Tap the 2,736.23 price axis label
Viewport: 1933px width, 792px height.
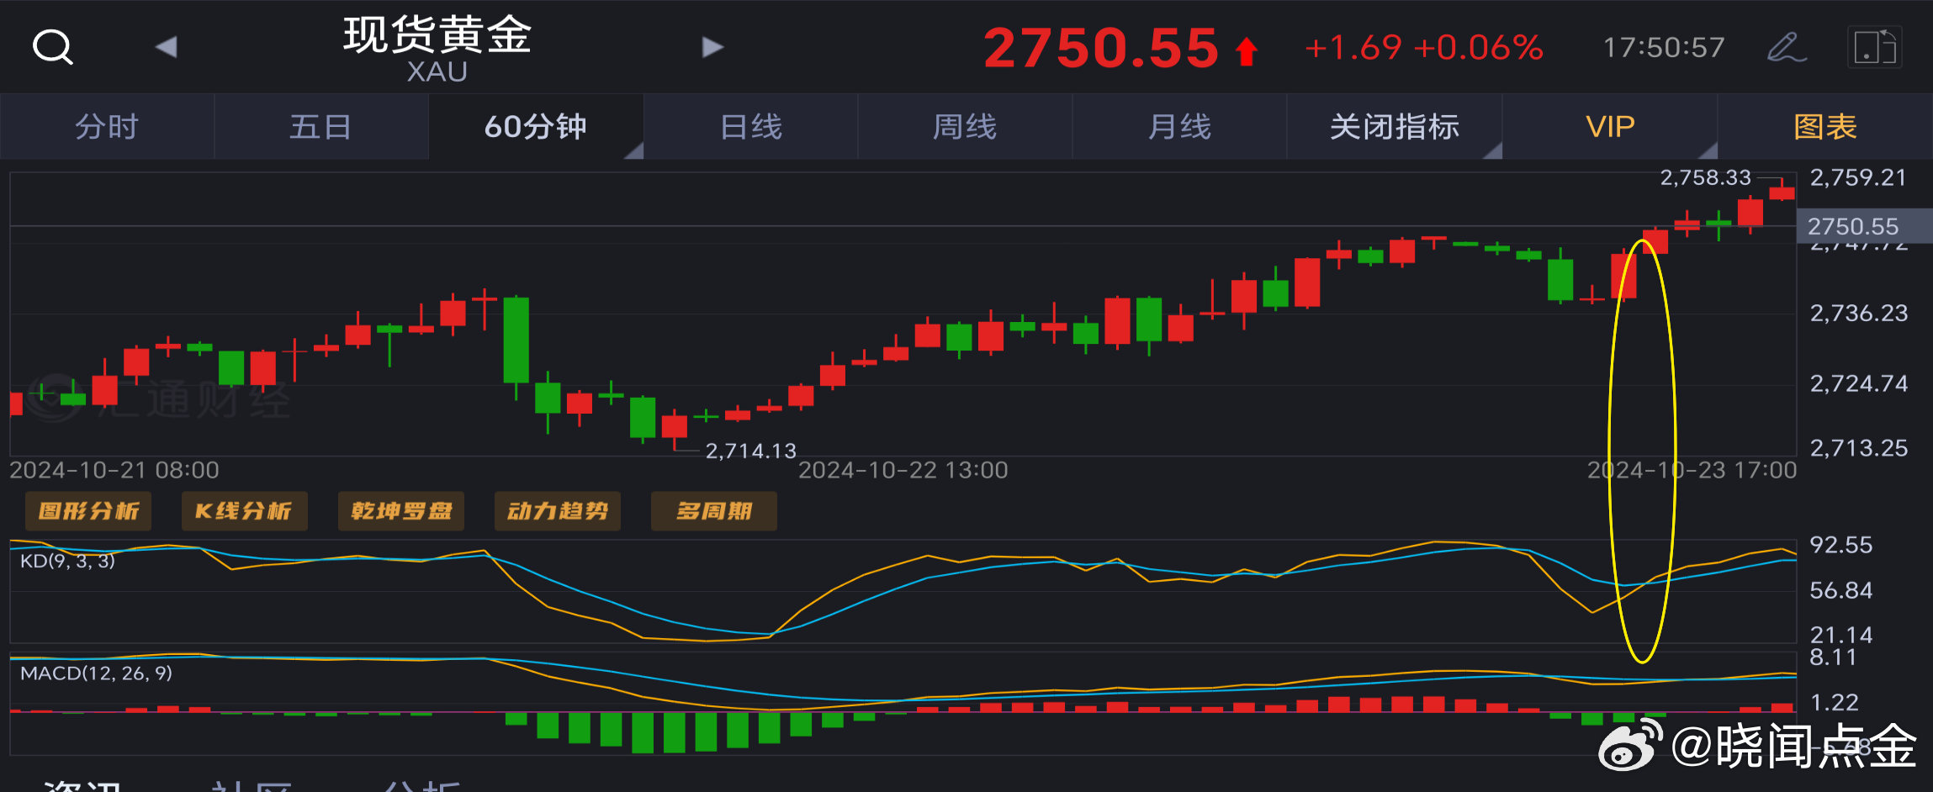tap(1859, 313)
